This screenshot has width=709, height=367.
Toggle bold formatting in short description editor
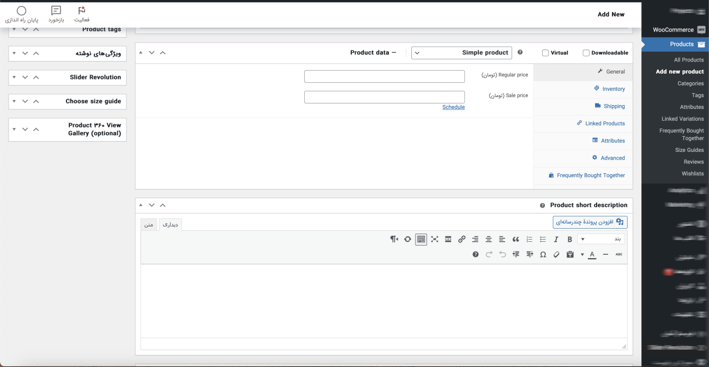[569, 240]
